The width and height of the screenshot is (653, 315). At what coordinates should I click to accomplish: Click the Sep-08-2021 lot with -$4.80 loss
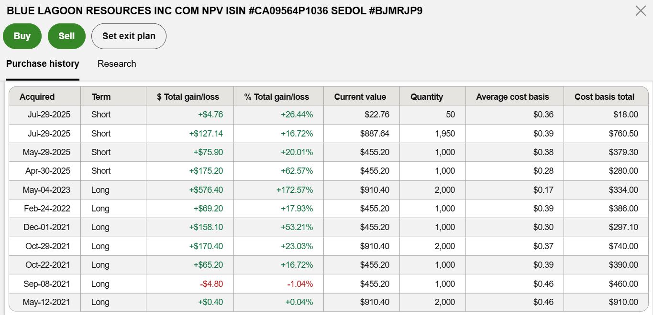(x=46, y=284)
